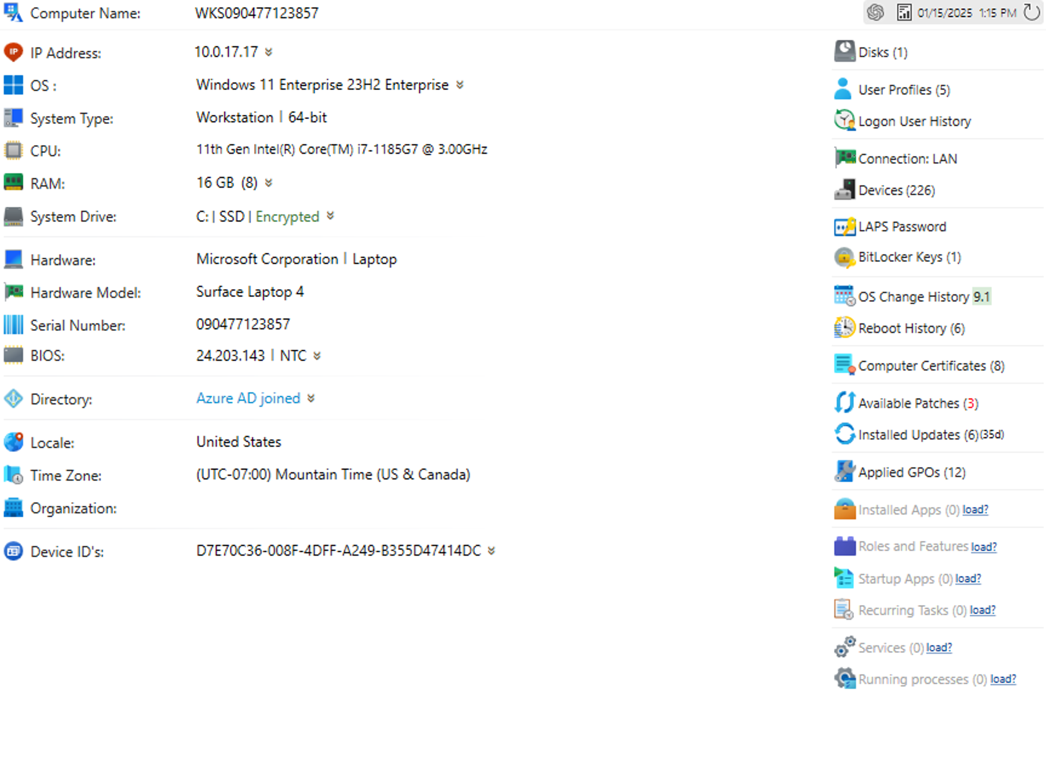The height and width of the screenshot is (771, 1046).
Task: Click the serial number 090477123857
Action: pyautogui.click(x=243, y=324)
